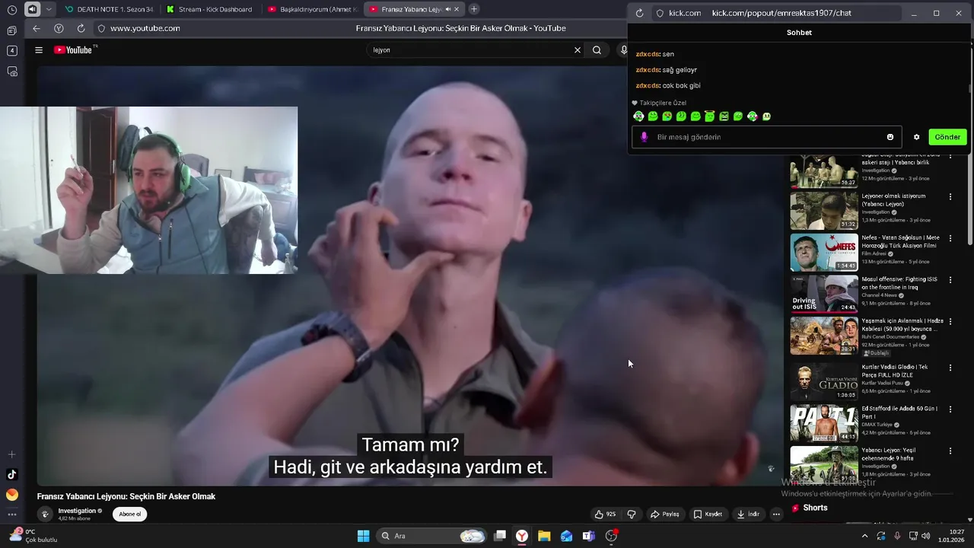Switch to the DEATH NOTE 1. Sezon tab
This screenshot has height=548, width=974.
click(109, 9)
